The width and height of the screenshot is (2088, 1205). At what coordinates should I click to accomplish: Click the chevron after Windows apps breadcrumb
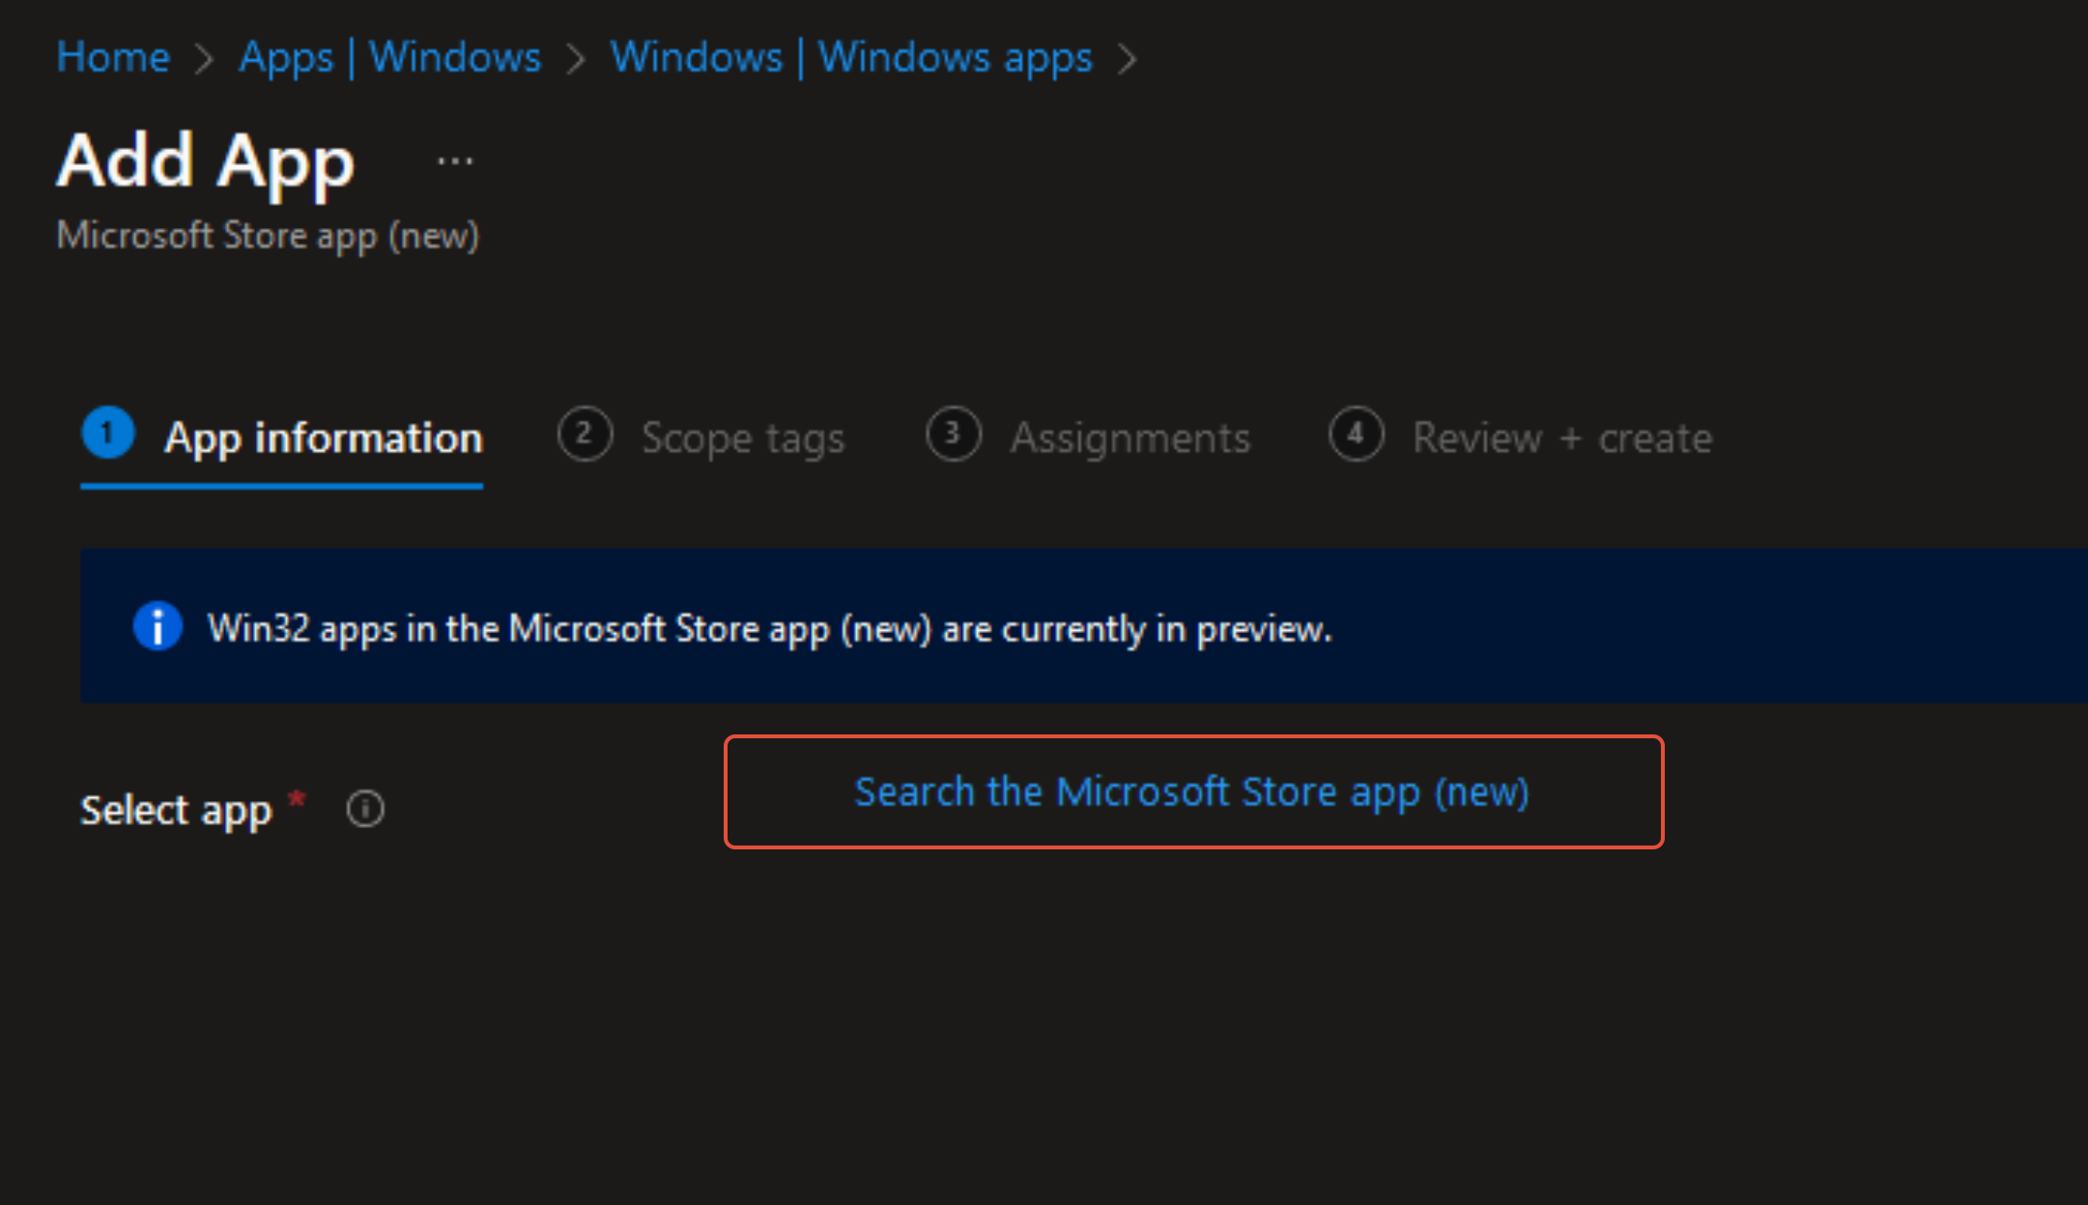[1127, 59]
